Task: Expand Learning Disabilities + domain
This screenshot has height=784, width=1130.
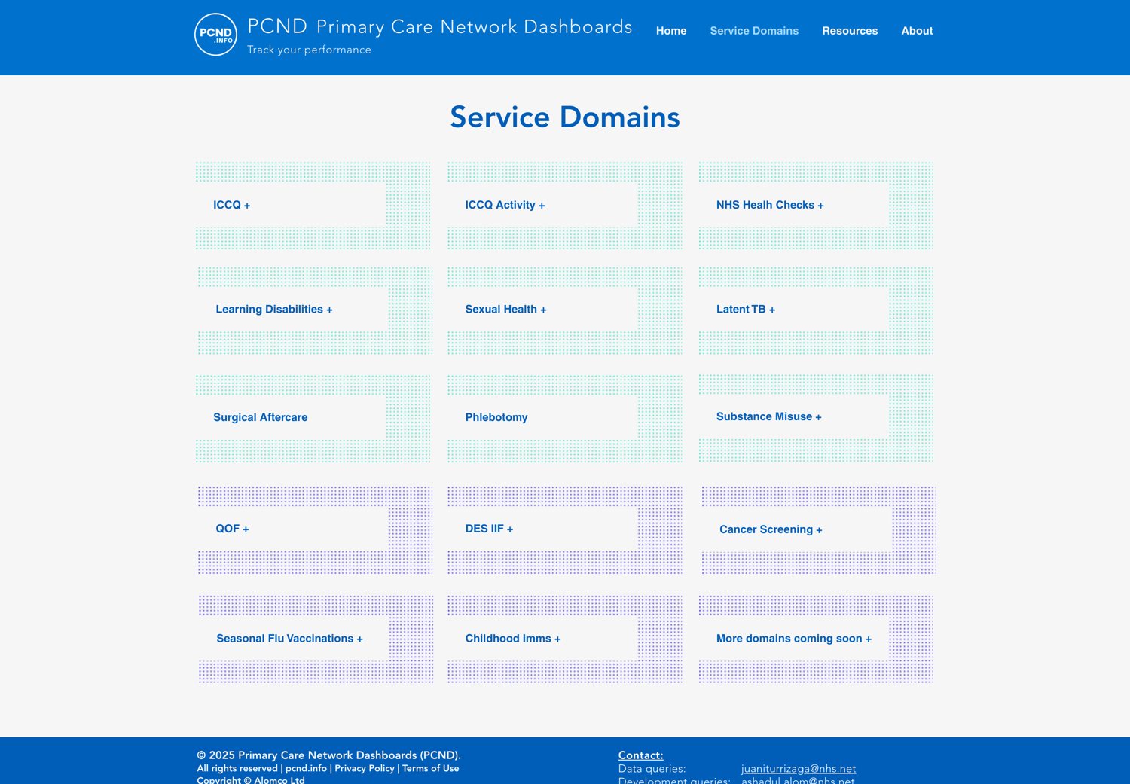Action: [x=274, y=310]
